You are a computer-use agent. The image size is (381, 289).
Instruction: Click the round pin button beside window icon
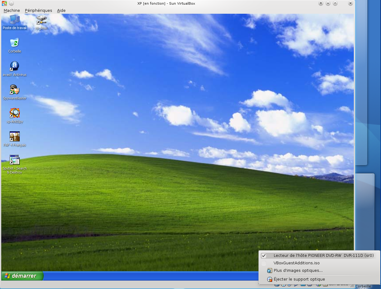point(11,3)
